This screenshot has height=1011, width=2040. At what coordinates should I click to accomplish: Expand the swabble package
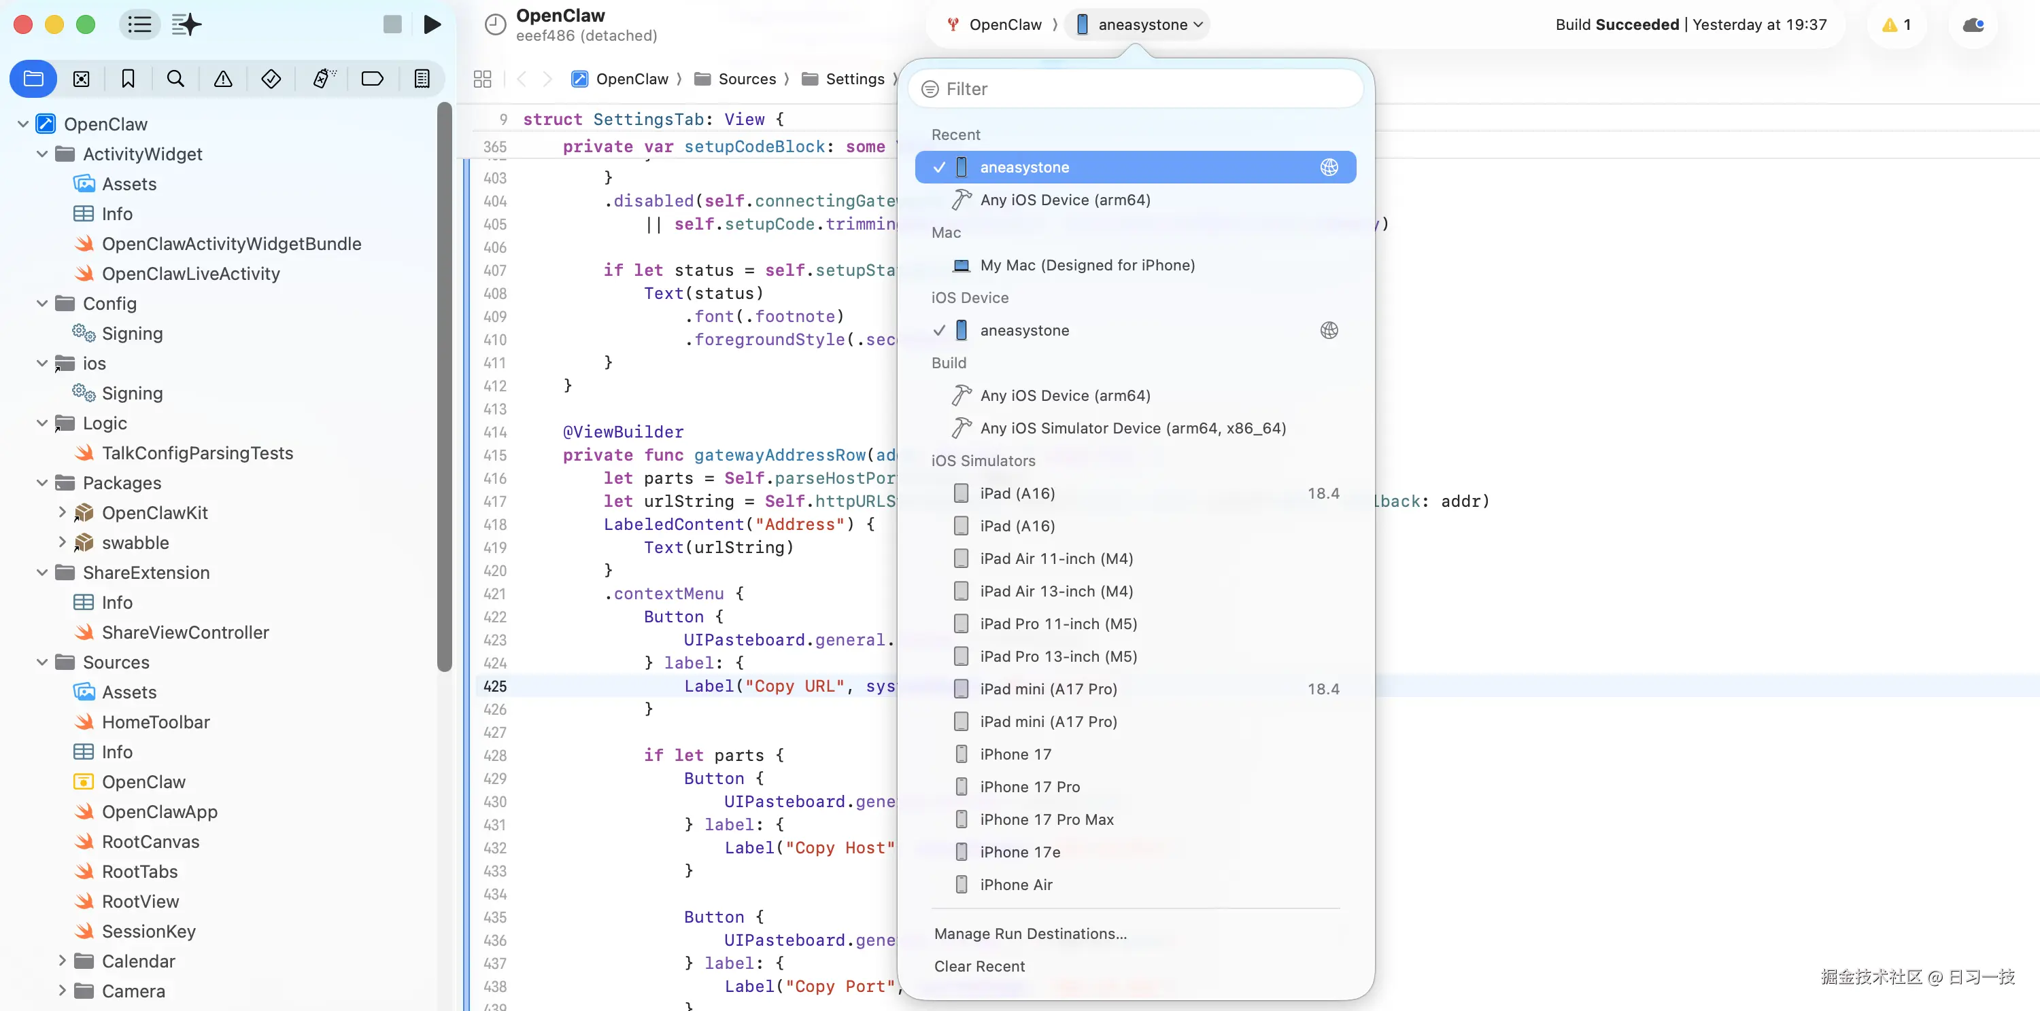(x=62, y=543)
